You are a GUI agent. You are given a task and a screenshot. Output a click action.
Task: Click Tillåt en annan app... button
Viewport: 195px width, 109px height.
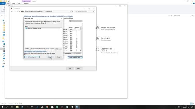(75, 58)
